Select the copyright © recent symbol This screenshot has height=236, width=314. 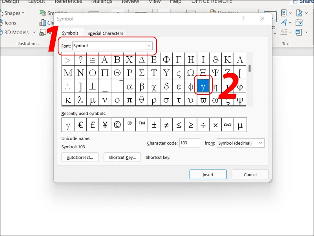[x=117, y=125]
